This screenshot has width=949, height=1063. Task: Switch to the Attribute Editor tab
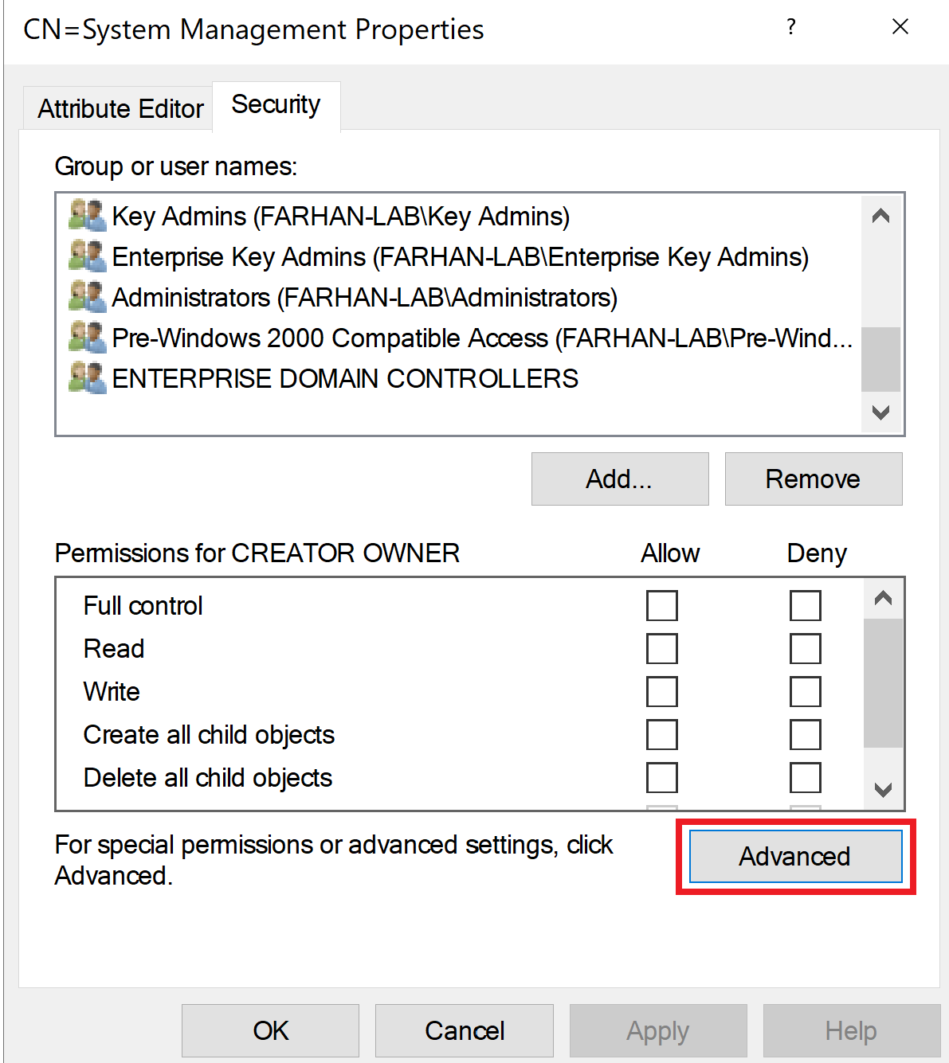(120, 108)
